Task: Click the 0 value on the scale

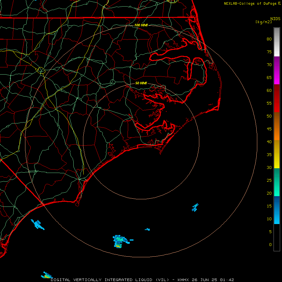Action: [x=270, y=245]
